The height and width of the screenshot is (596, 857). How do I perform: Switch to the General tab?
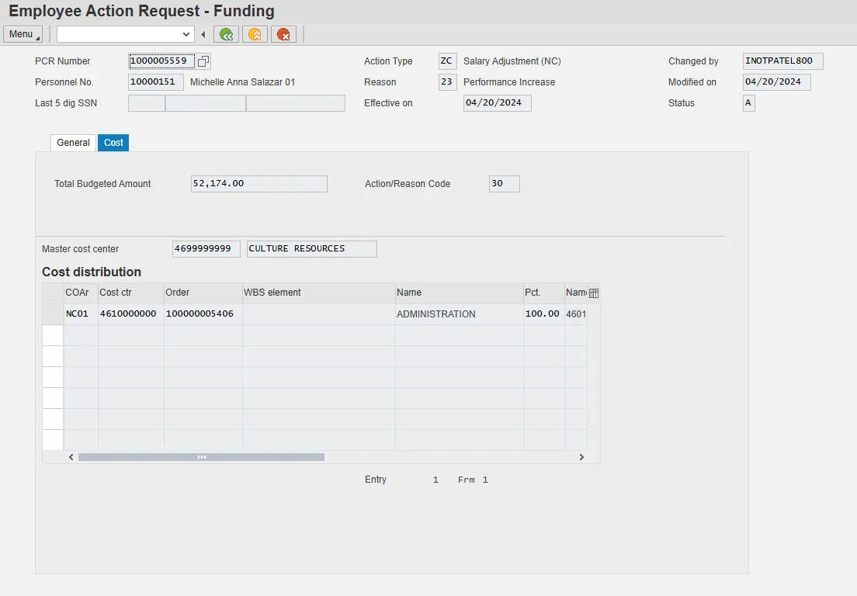tap(73, 143)
